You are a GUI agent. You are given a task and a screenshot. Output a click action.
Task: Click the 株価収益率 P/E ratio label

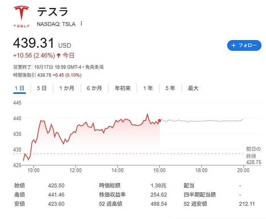[112, 195]
